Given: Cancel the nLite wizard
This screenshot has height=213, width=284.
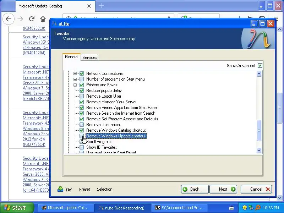Looking at the screenshot, I should [x=256, y=189].
